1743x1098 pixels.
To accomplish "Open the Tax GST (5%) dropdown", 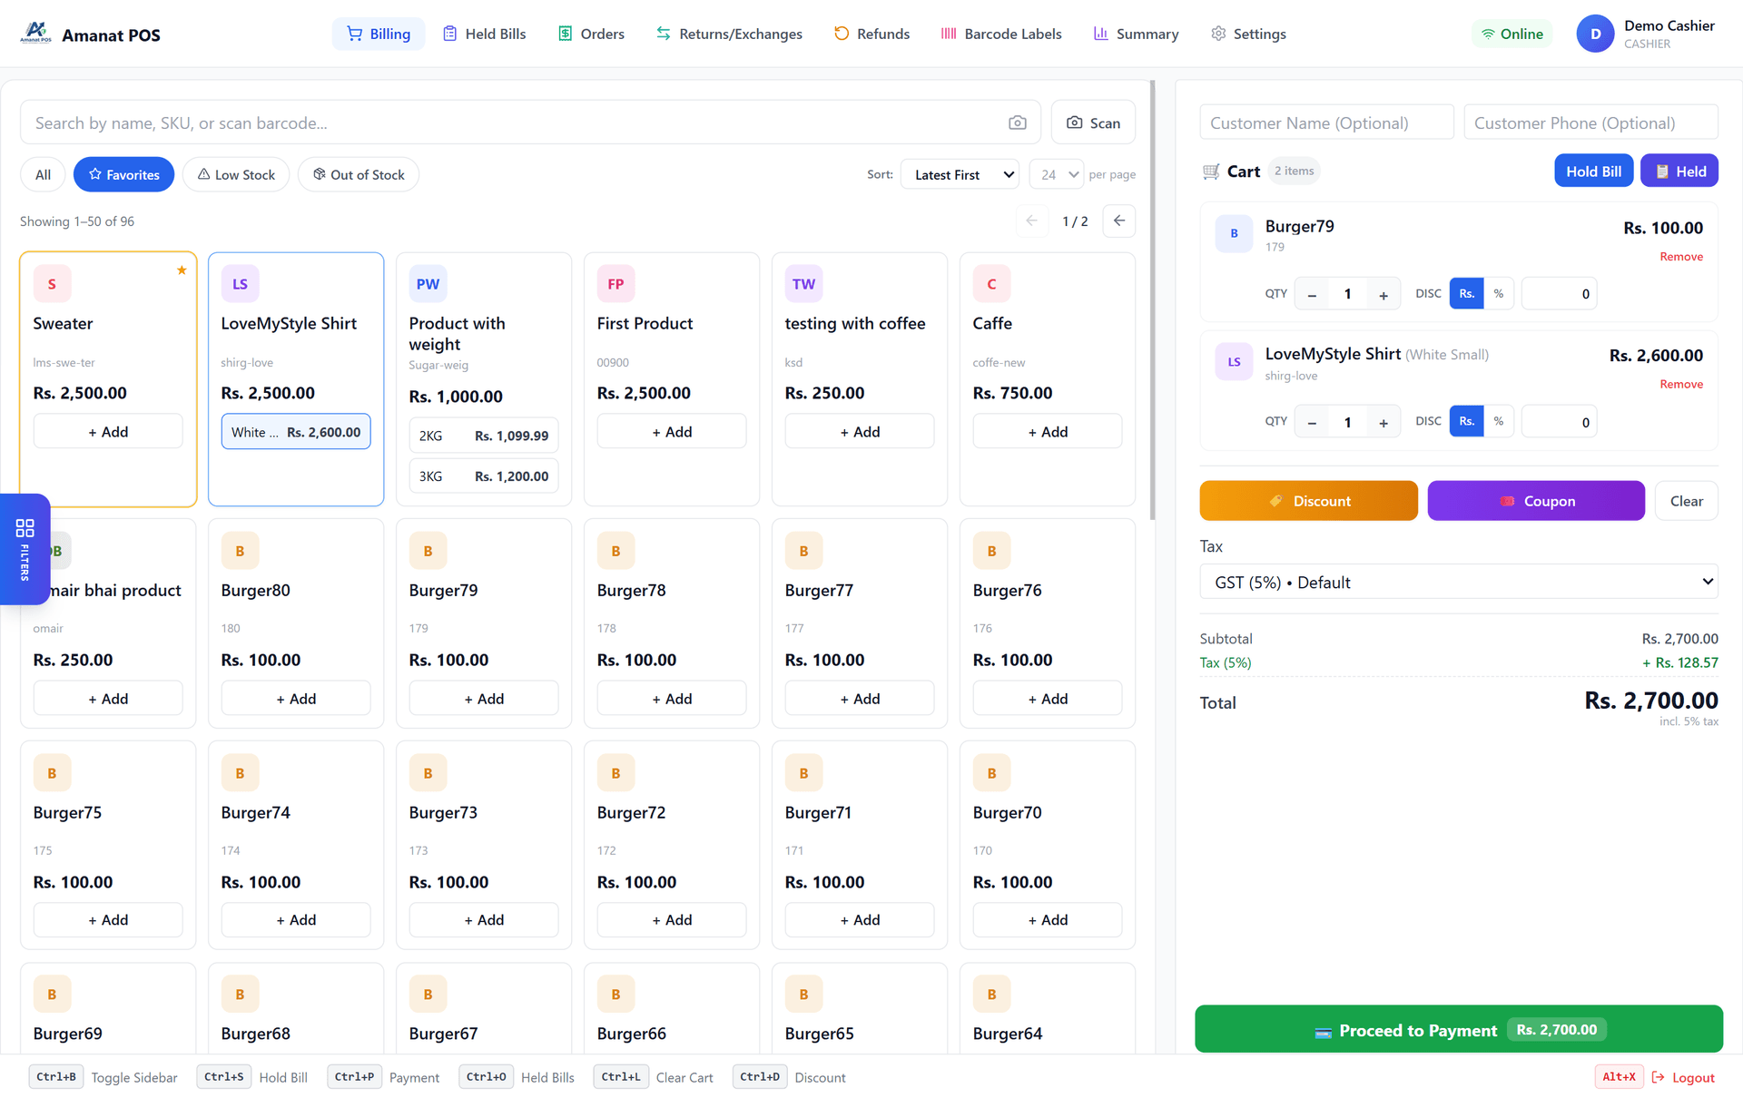I will point(1459,582).
